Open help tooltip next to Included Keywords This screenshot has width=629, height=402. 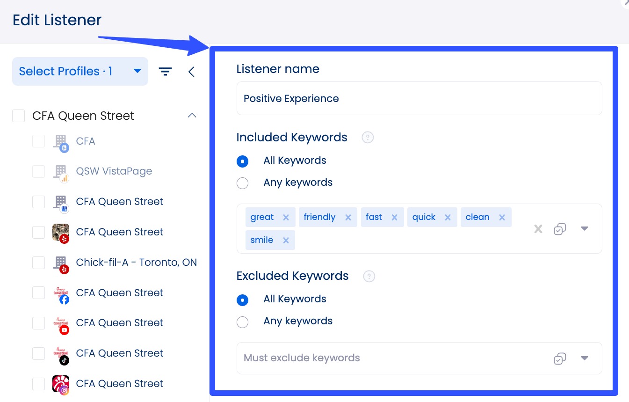[x=368, y=138]
